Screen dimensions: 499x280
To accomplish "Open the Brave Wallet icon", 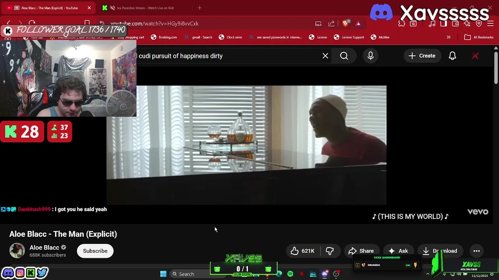I will 455,23.
